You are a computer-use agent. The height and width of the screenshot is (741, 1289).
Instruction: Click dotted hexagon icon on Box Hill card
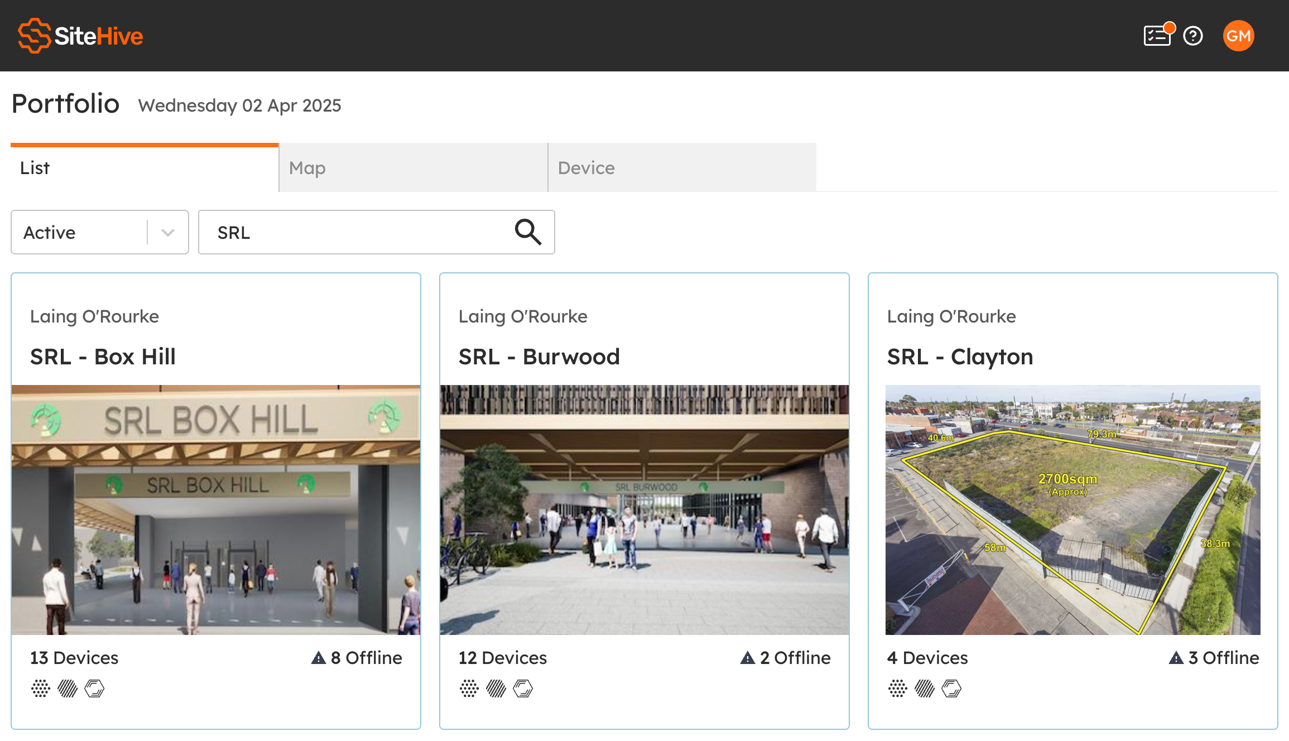click(41, 688)
